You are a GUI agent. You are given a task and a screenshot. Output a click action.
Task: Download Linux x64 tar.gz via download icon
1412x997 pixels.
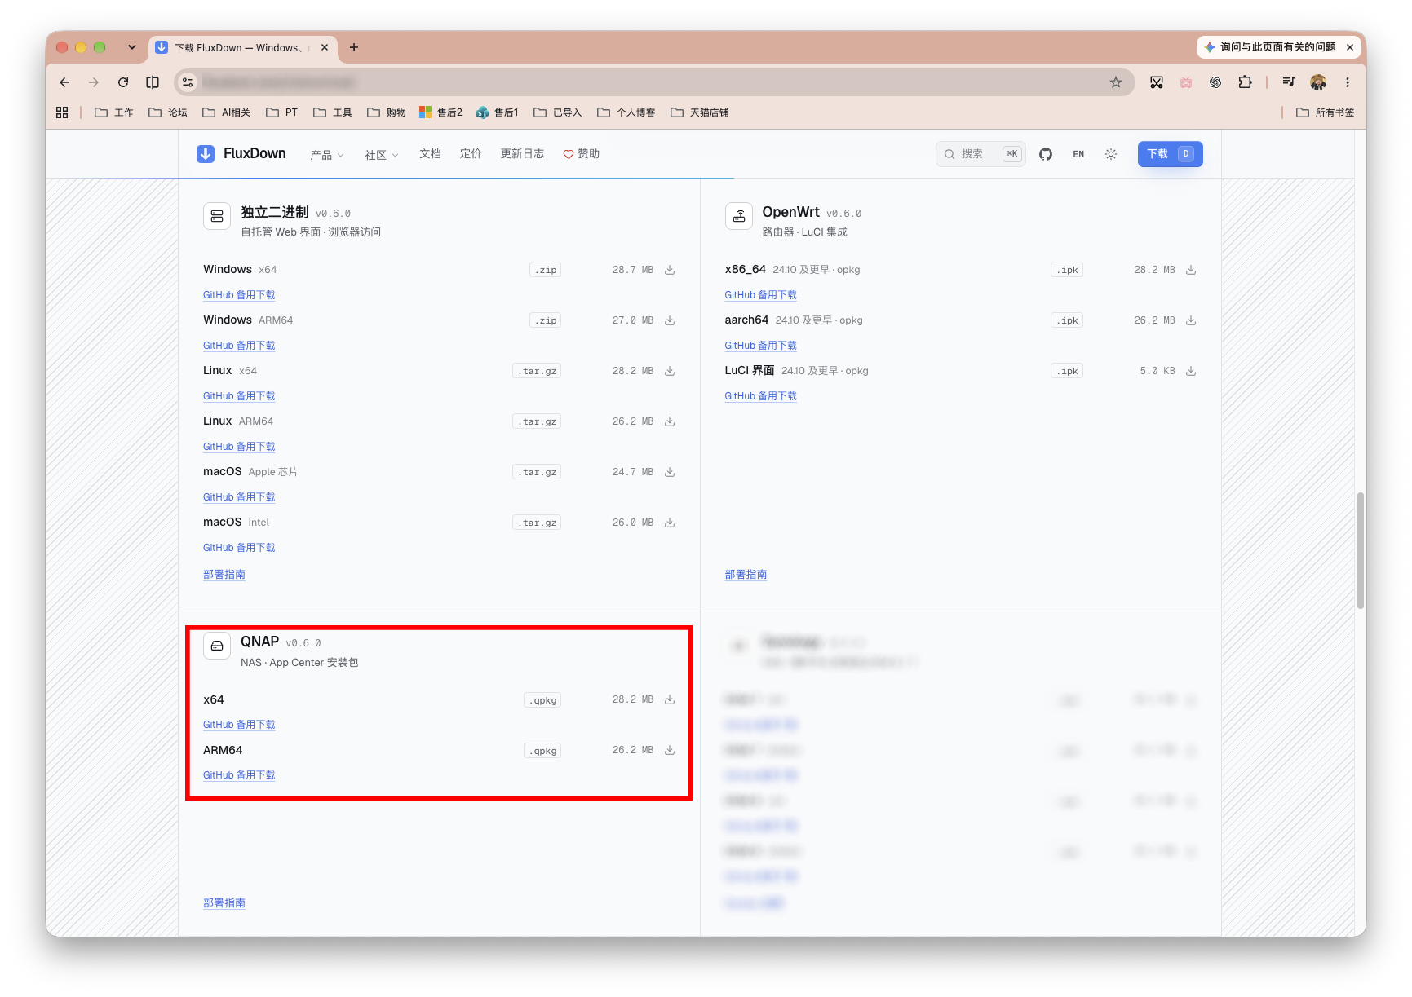670,371
